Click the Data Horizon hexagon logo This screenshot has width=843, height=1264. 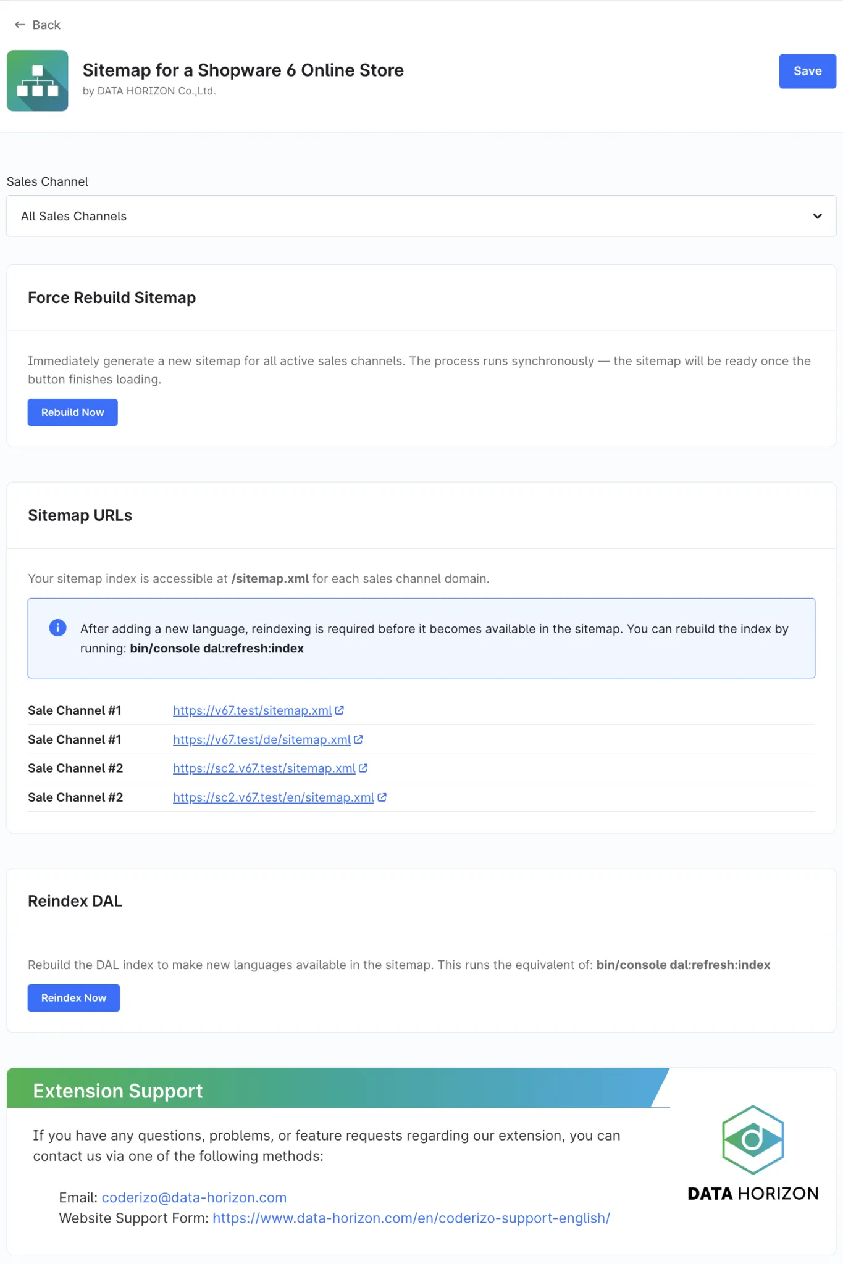[753, 1139]
